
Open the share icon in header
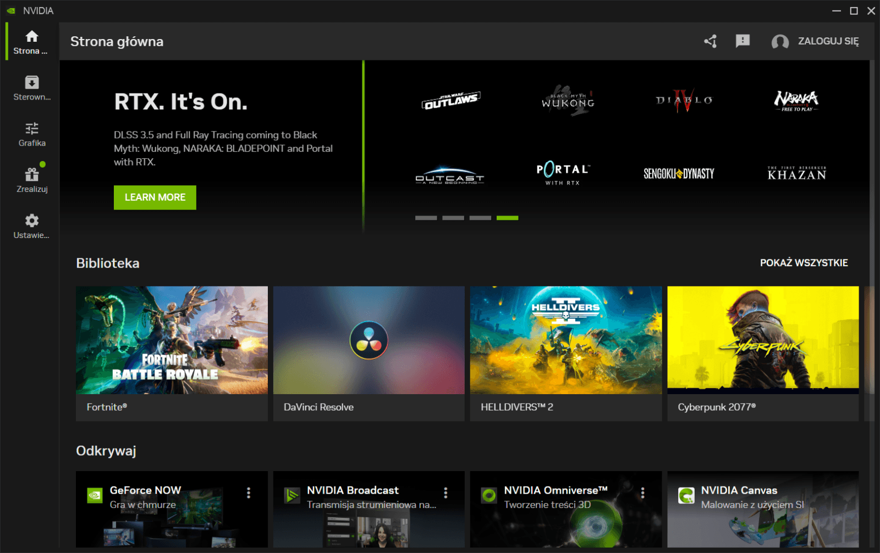pos(710,41)
